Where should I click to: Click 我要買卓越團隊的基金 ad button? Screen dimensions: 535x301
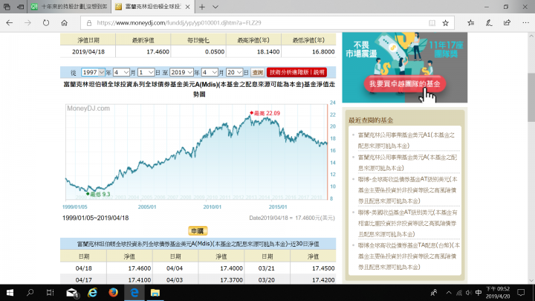point(405,84)
